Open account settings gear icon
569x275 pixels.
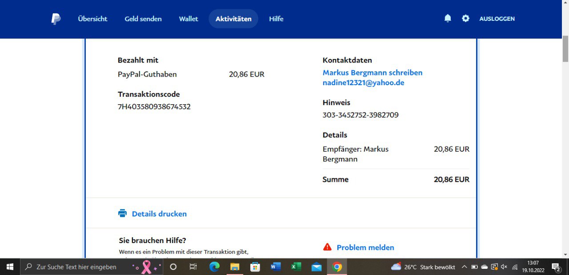pyautogui.click(x=465, y=19)
